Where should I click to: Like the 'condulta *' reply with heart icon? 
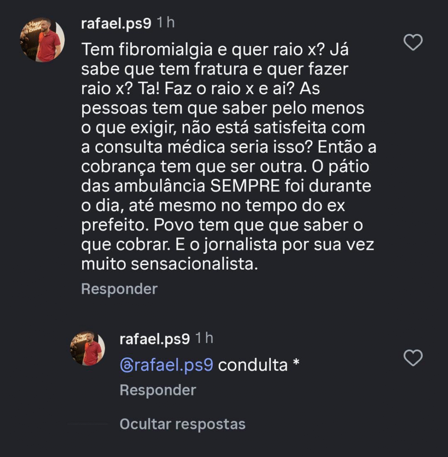(x=413, y=358)
